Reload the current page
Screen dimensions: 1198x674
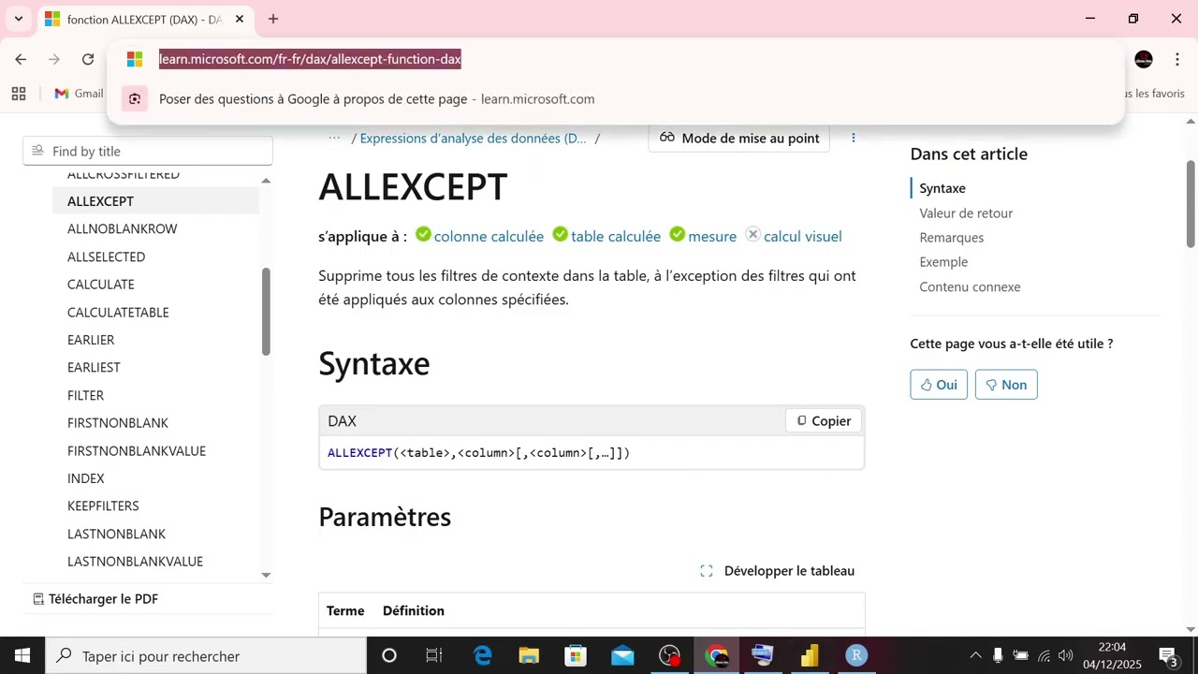88,59
